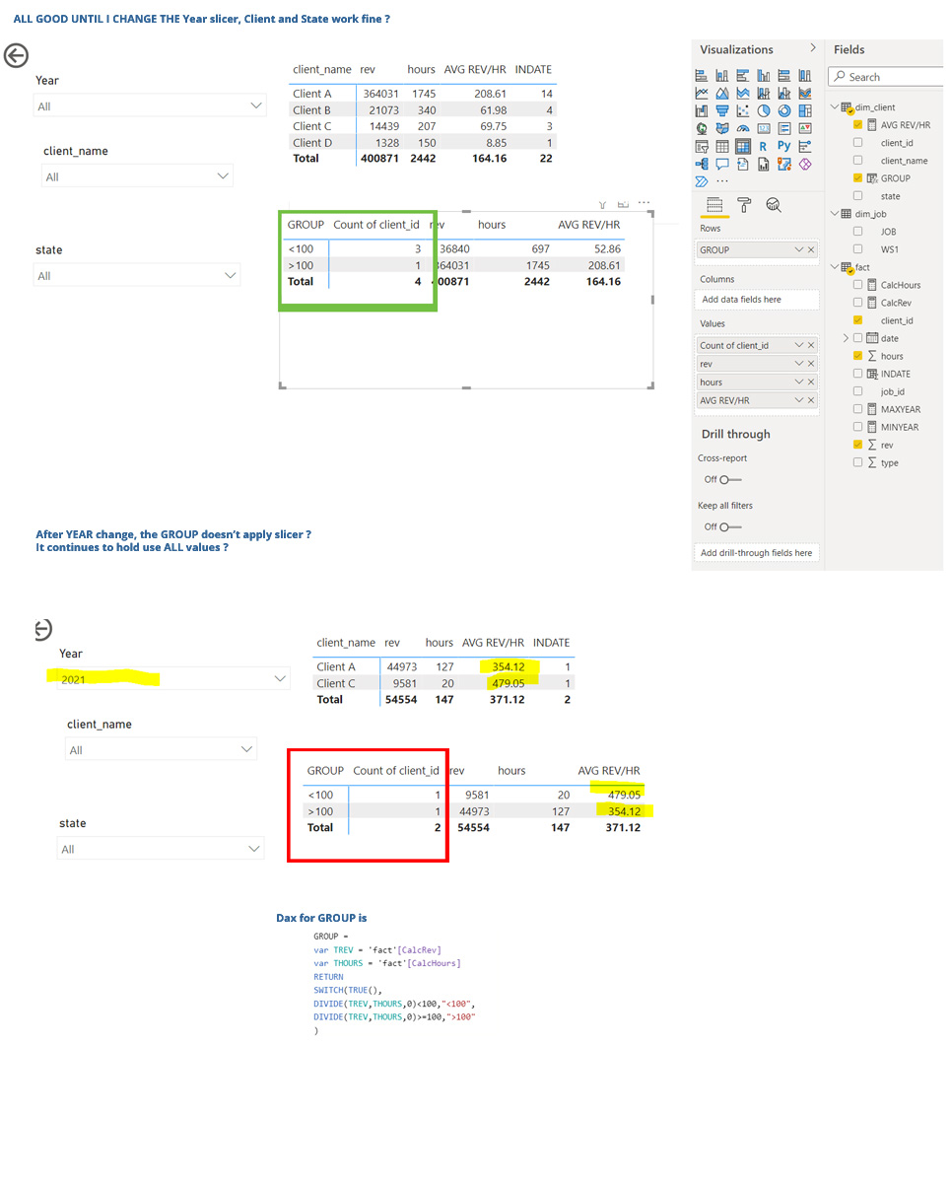Pick the ribbon chart visual
This screenshot has height=1183, width=951.
805,93
